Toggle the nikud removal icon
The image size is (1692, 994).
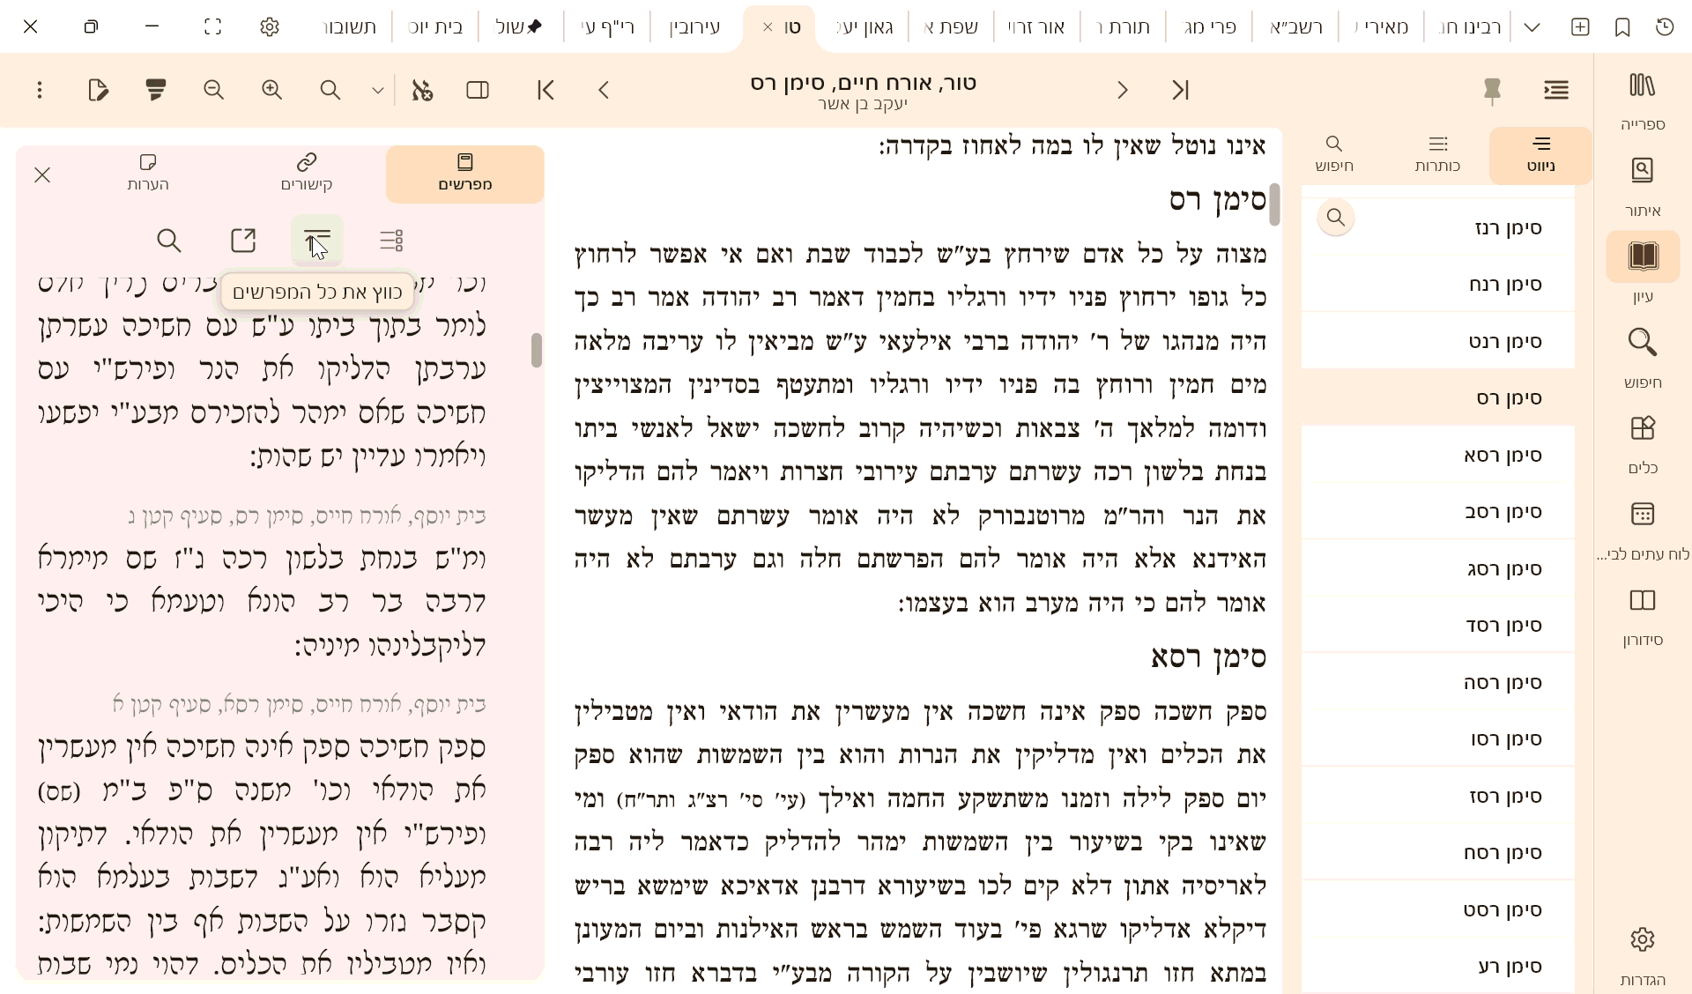pos(422,90)
